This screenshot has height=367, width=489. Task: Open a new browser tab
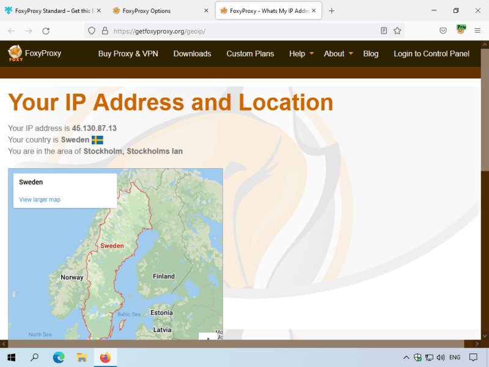332,11
